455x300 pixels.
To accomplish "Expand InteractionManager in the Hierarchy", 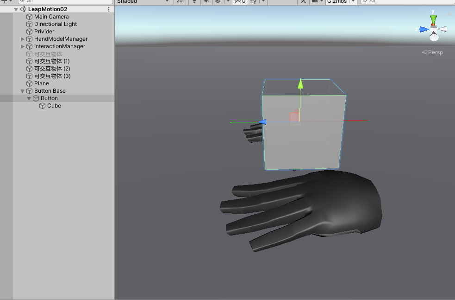I will pos(22,46).
